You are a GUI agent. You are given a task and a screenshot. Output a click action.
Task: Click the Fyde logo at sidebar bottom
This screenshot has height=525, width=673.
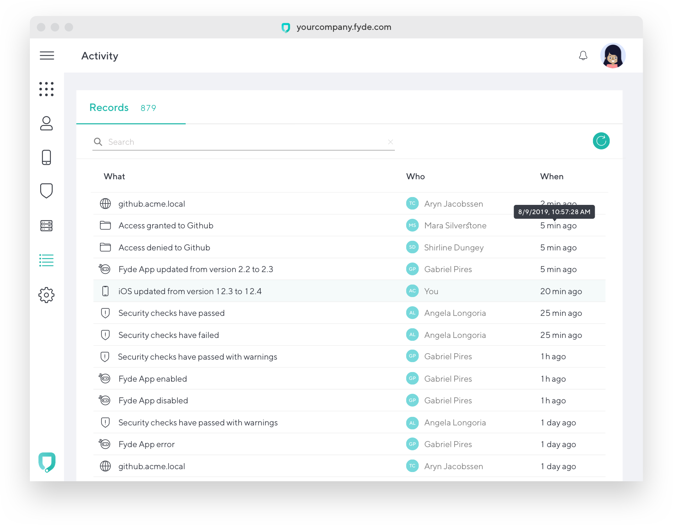[47, 462]
